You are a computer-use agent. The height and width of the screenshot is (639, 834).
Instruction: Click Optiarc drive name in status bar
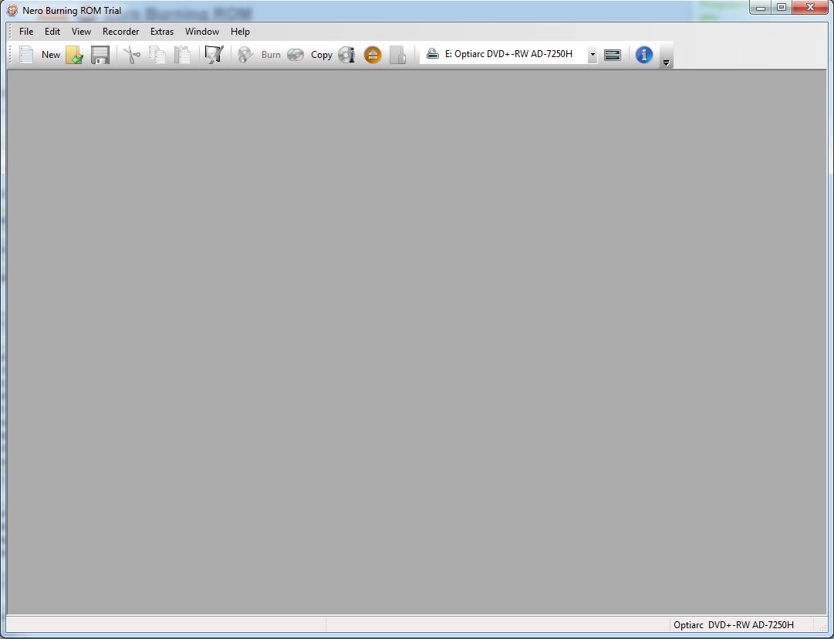click(x=734, y=625)
